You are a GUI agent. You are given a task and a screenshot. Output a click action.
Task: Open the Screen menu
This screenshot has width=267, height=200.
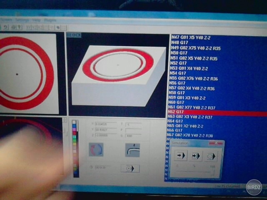[6, 20]
